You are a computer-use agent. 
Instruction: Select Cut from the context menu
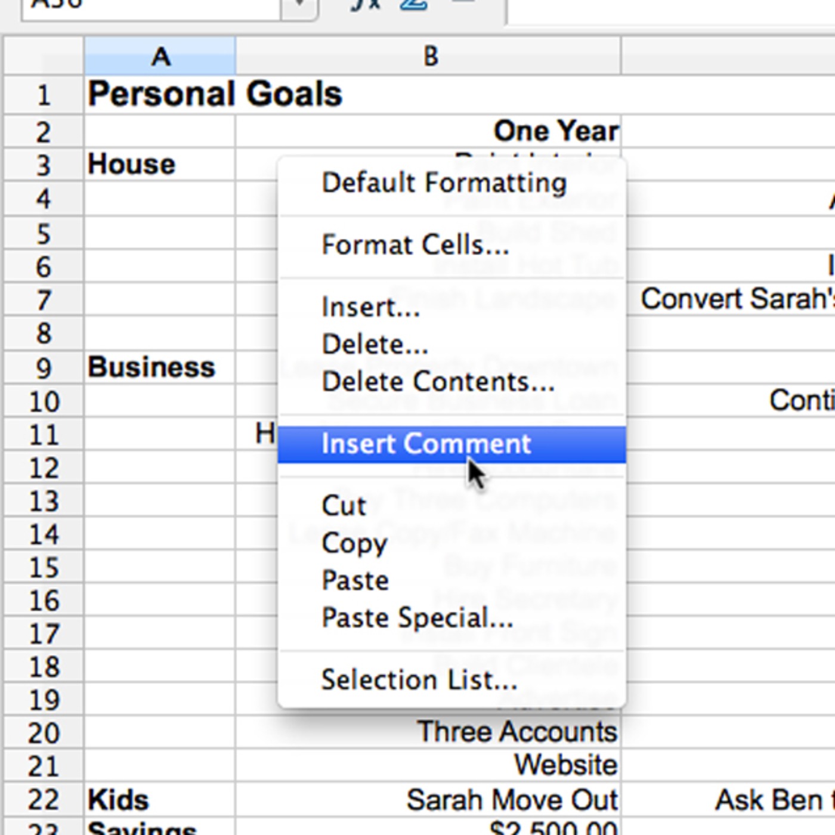tap(344, 506)
